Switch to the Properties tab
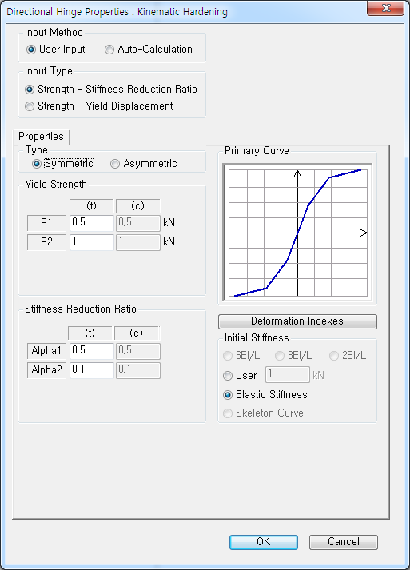 pyautogui.click(x=41, y=137)
